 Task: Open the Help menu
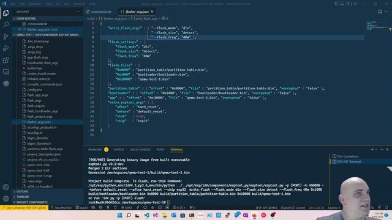(x=92, y=4)
